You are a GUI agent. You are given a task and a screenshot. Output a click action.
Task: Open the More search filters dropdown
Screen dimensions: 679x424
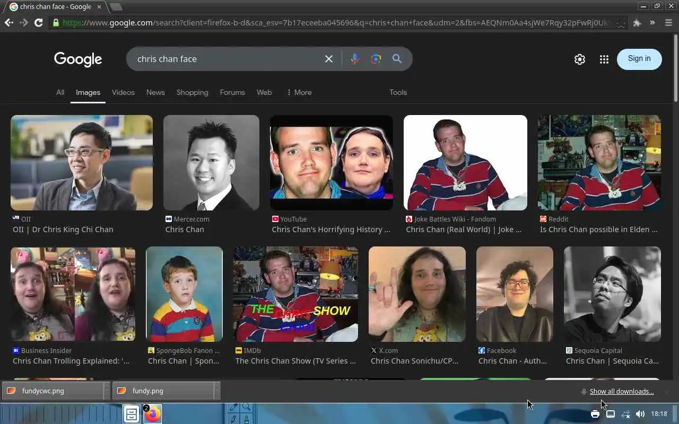tap(299, 92)
